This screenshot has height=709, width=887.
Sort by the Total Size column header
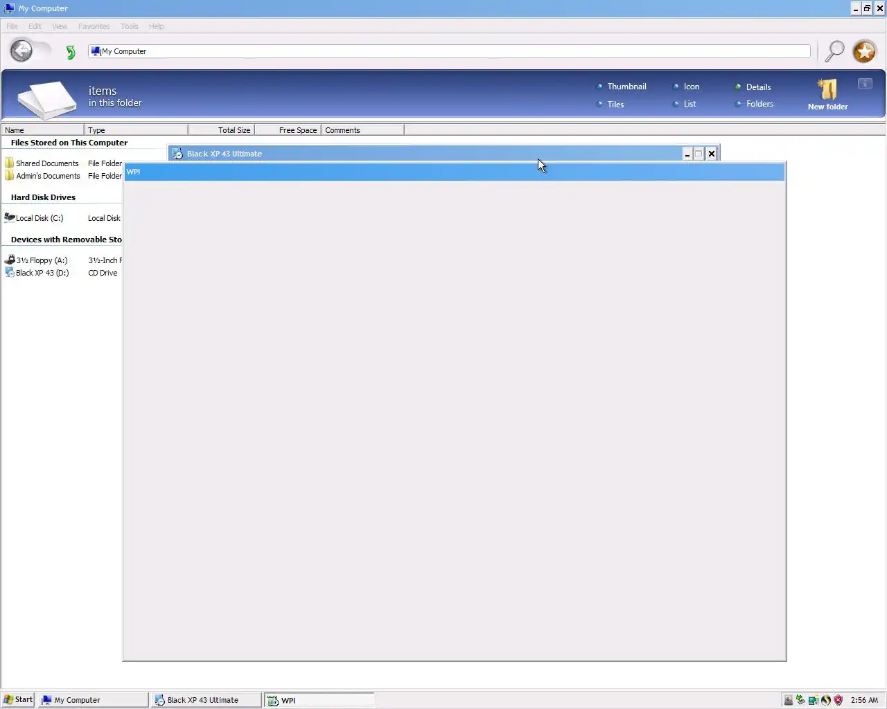(x=221, y=130)
